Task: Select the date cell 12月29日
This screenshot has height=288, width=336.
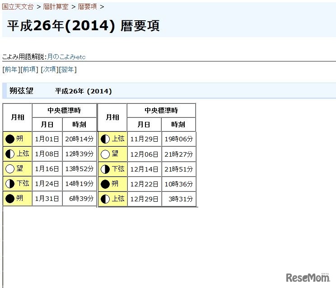Action: [x=145, y=199]
